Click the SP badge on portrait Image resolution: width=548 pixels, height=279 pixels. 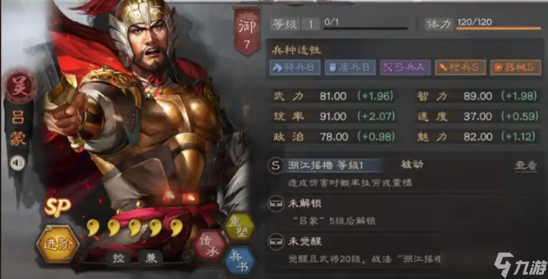pyautogui.click(x=57, y=208)
